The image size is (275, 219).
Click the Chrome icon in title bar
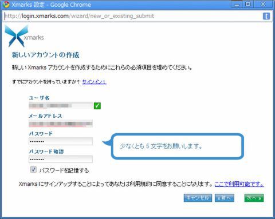click(6, 5)
